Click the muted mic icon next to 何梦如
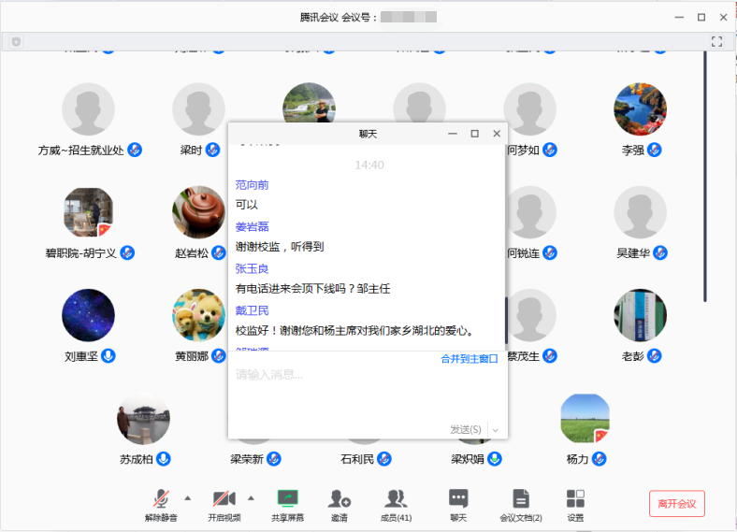The height and width of the screenshot is (532, 737). tap(550, 150)
